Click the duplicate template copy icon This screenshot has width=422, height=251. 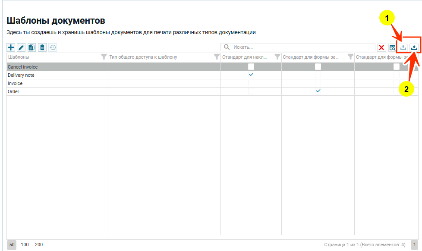pos(31,47)
